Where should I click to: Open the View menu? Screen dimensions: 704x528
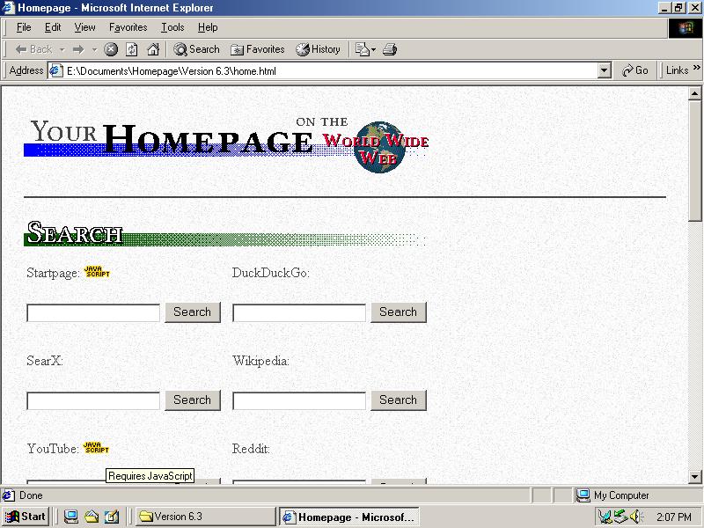click(x=84, y=27)
